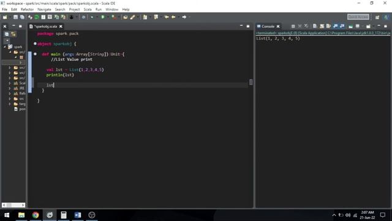This screenshot has width=392, height=221.
Task: Click the Quick Access search field
Action: pos(358,17)
